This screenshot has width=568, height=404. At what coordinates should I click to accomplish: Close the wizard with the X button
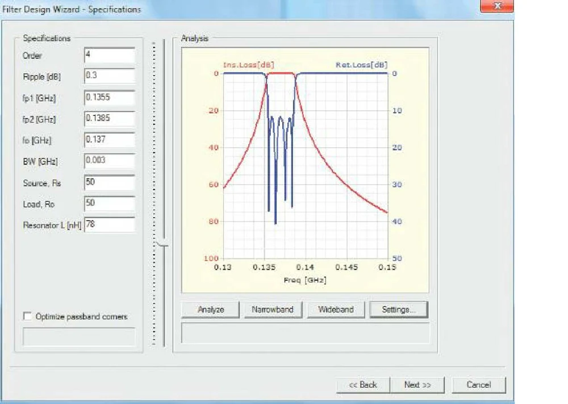pos(497,6)
